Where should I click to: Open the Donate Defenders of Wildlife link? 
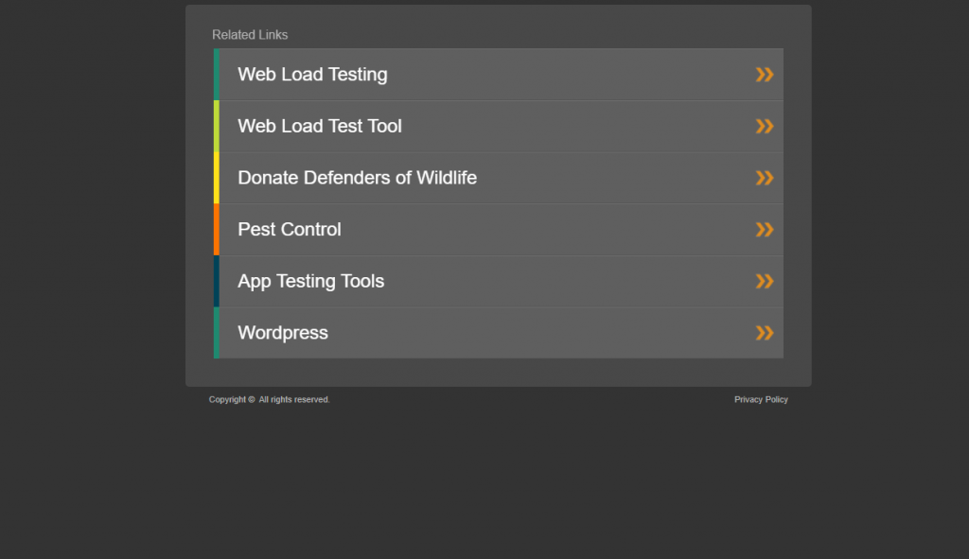[x=357, y=177]
